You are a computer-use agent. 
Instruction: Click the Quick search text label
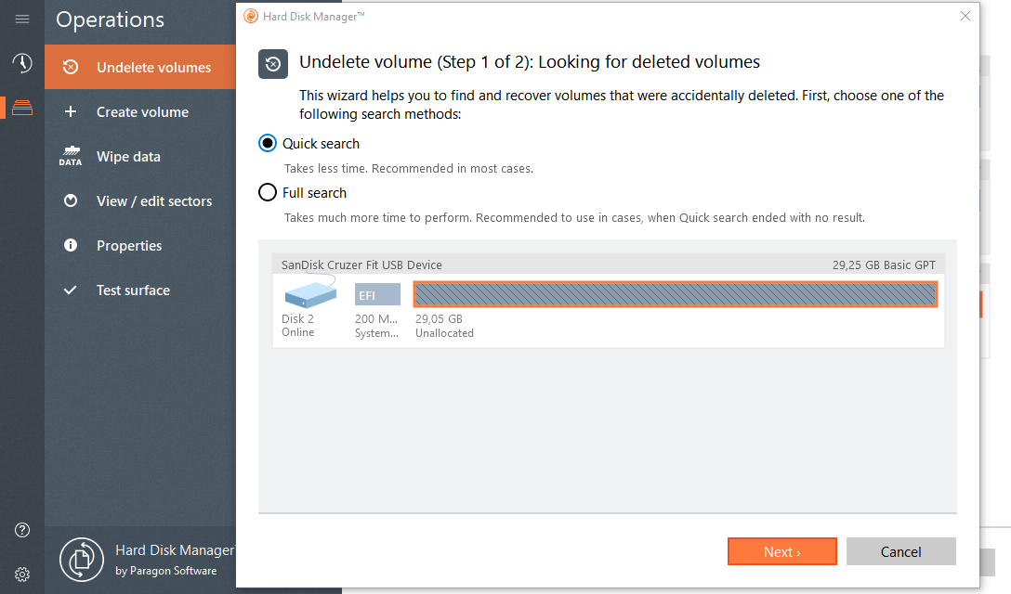click(322, 144)
